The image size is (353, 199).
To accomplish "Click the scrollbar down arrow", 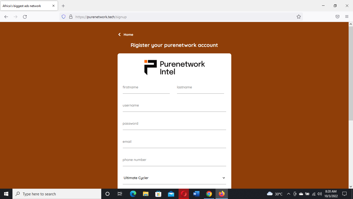I will [x=351, y=186].
